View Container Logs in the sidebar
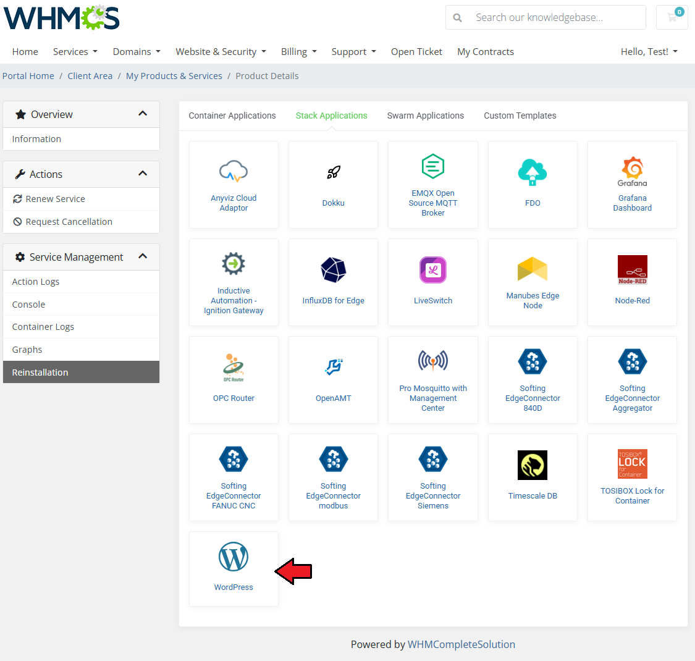This screenshot has height=661, width=695. click(x=81, y=327)
